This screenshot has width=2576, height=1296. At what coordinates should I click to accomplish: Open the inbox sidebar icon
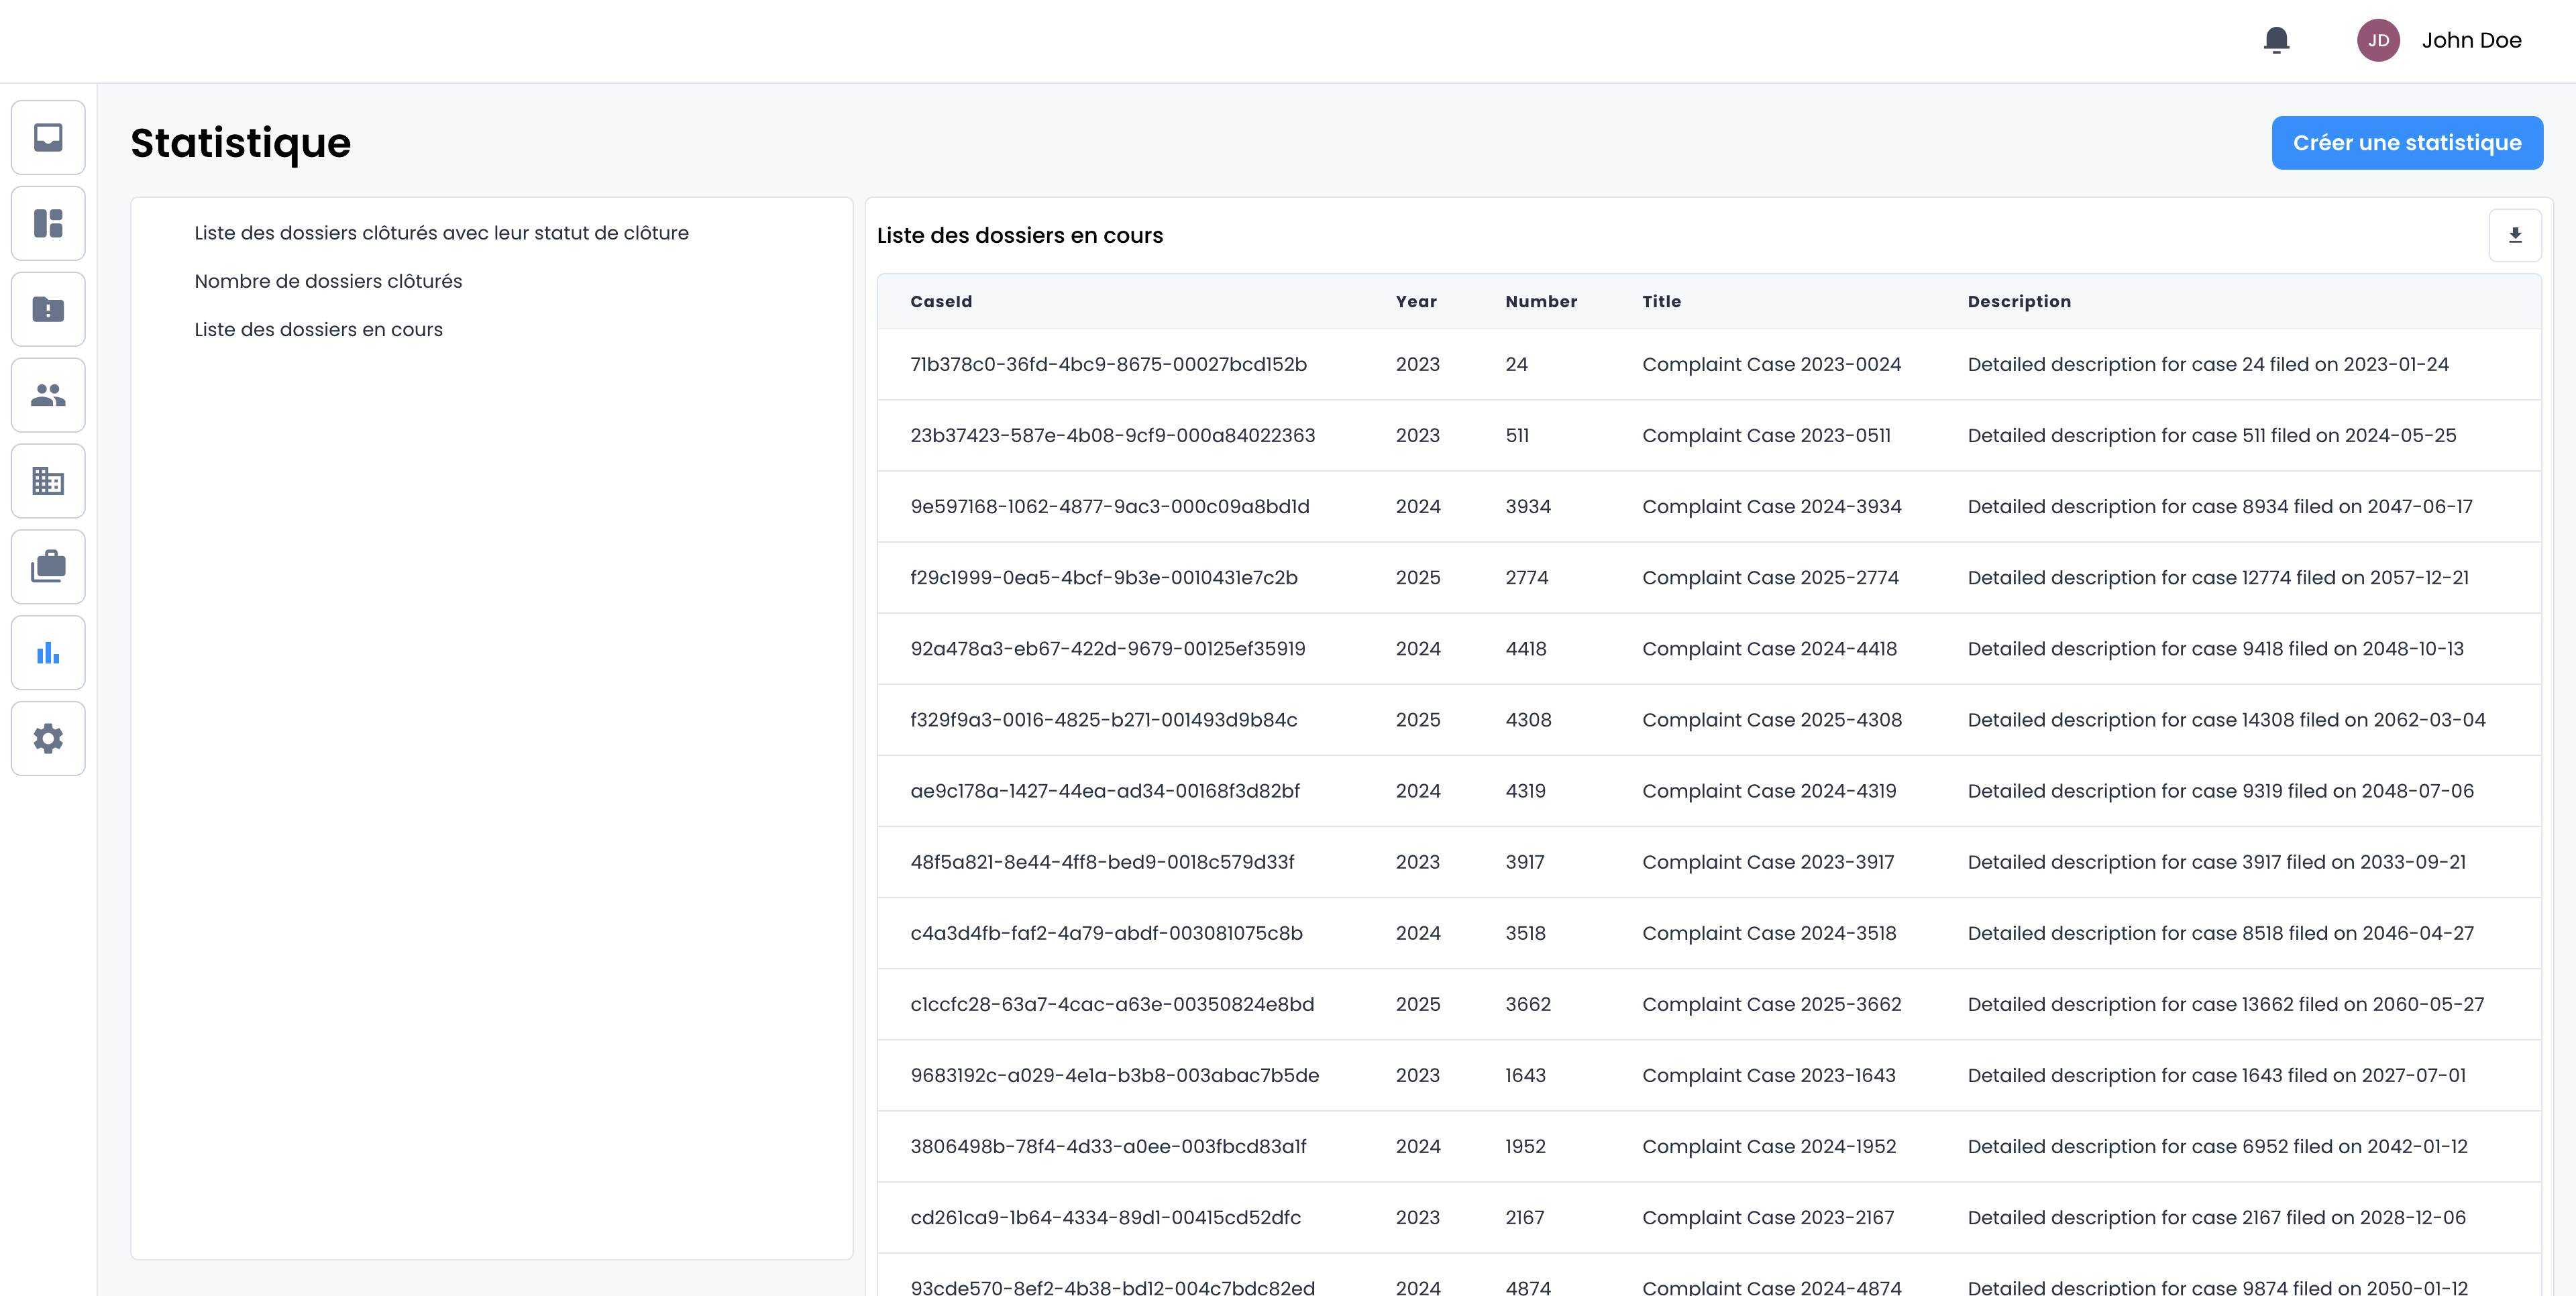click(48, 137)
